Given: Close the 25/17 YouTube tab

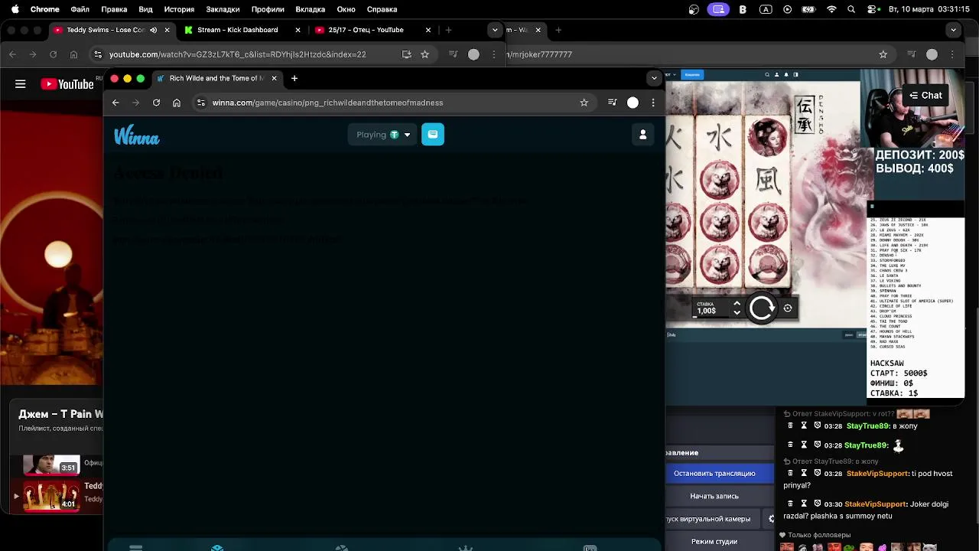Looking at the screenshot, I should tap(428, 30).
